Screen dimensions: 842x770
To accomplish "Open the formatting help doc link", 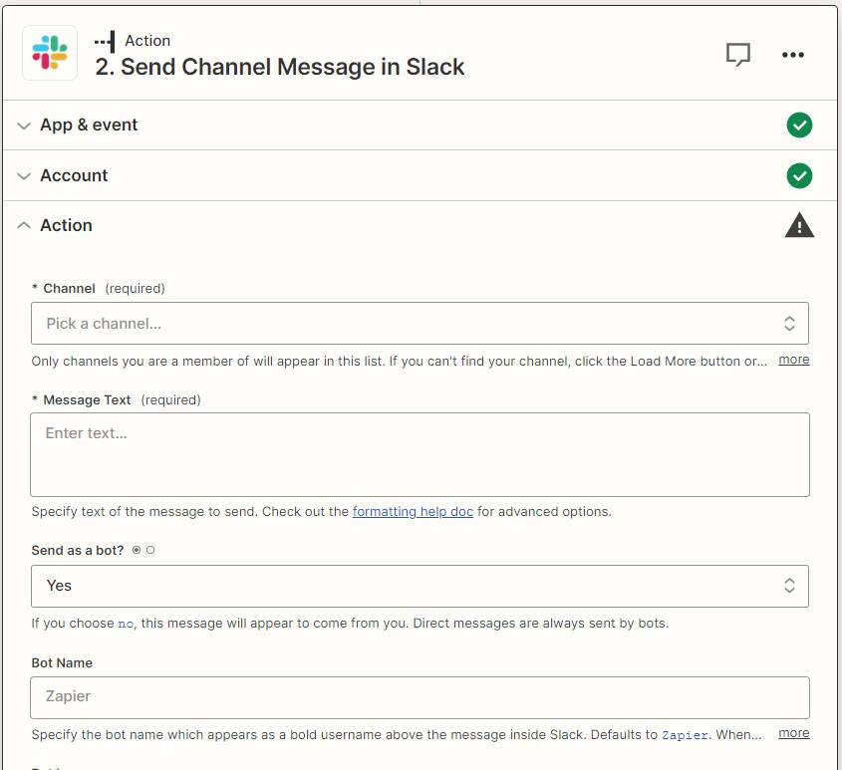I will tap(413, 512).
